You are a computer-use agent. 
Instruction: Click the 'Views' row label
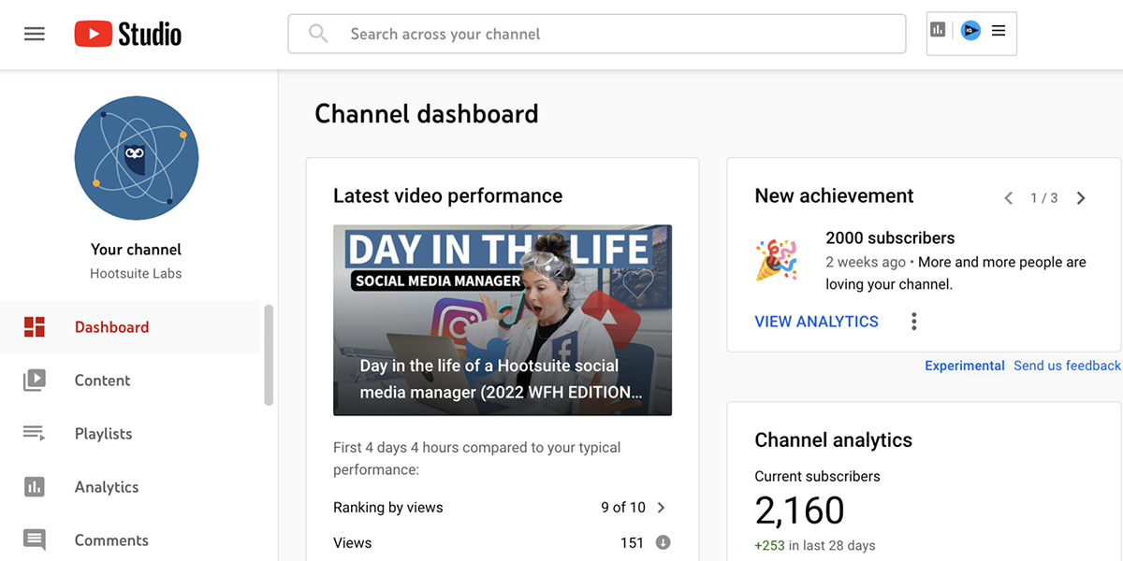[353, 542]
